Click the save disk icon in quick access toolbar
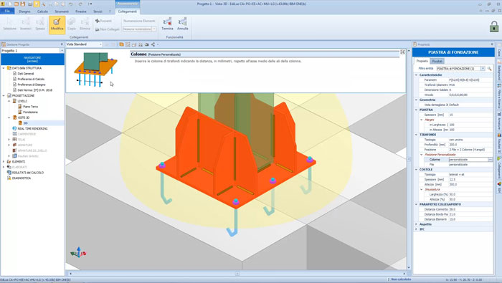 pyautogui.click(x=23, y=4)
